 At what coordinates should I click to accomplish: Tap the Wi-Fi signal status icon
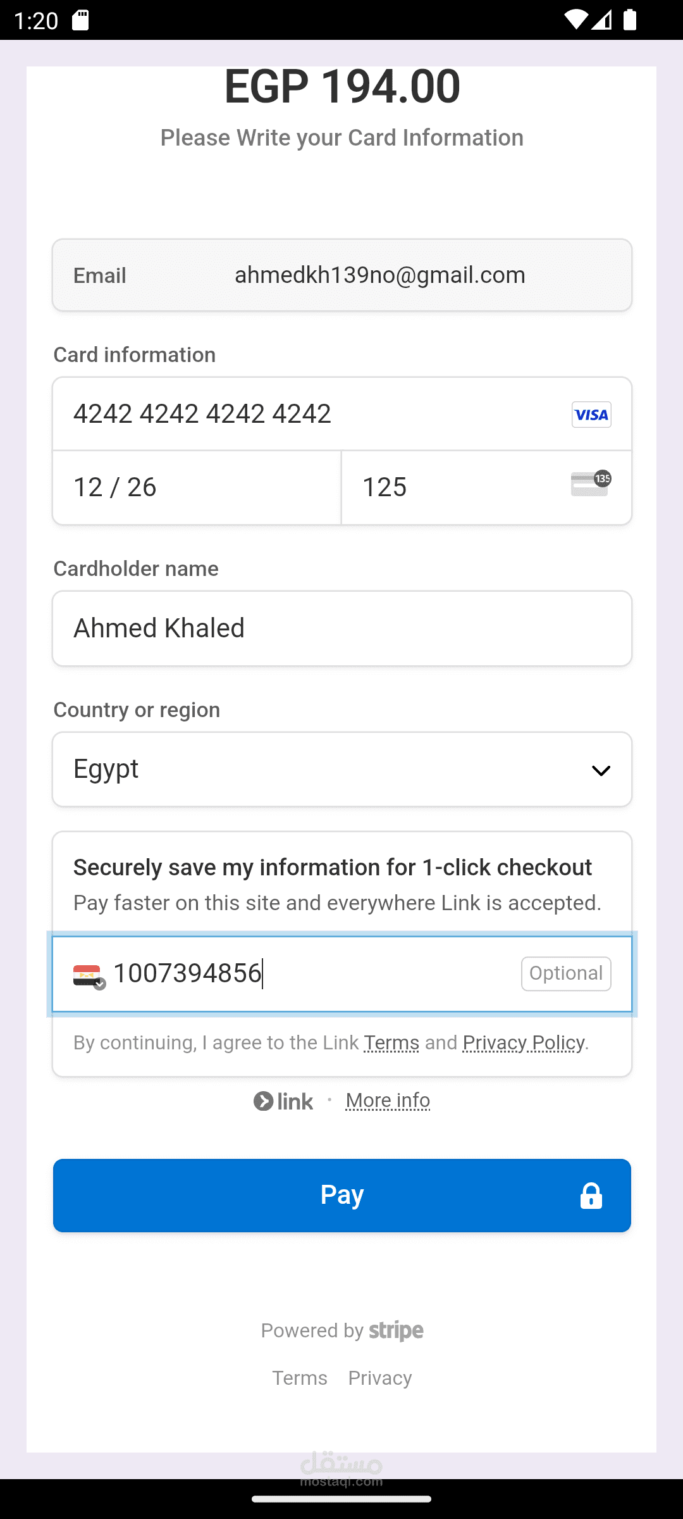click(575, 20)
